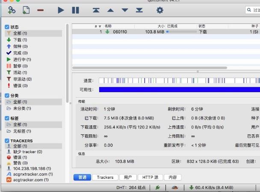Sort by 大小 column header
Screen dimensions: 260x192
coord(150,26)
